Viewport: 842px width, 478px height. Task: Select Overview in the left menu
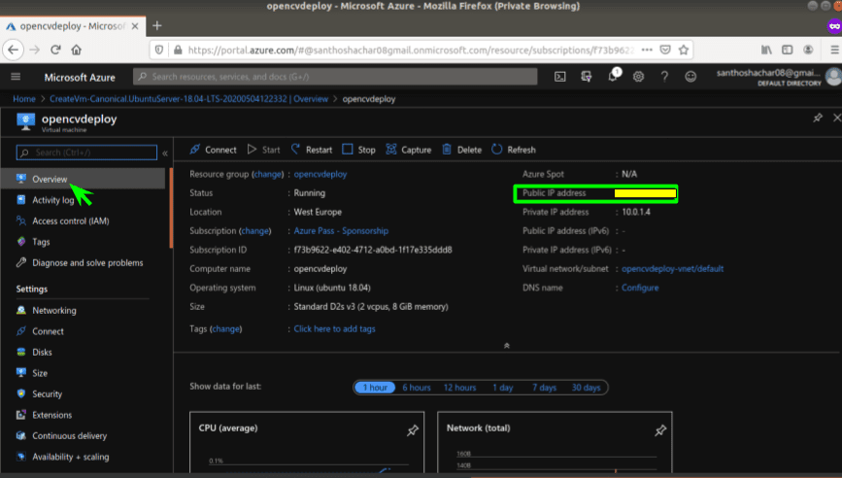pyautogui.click(x=84, y=179)
